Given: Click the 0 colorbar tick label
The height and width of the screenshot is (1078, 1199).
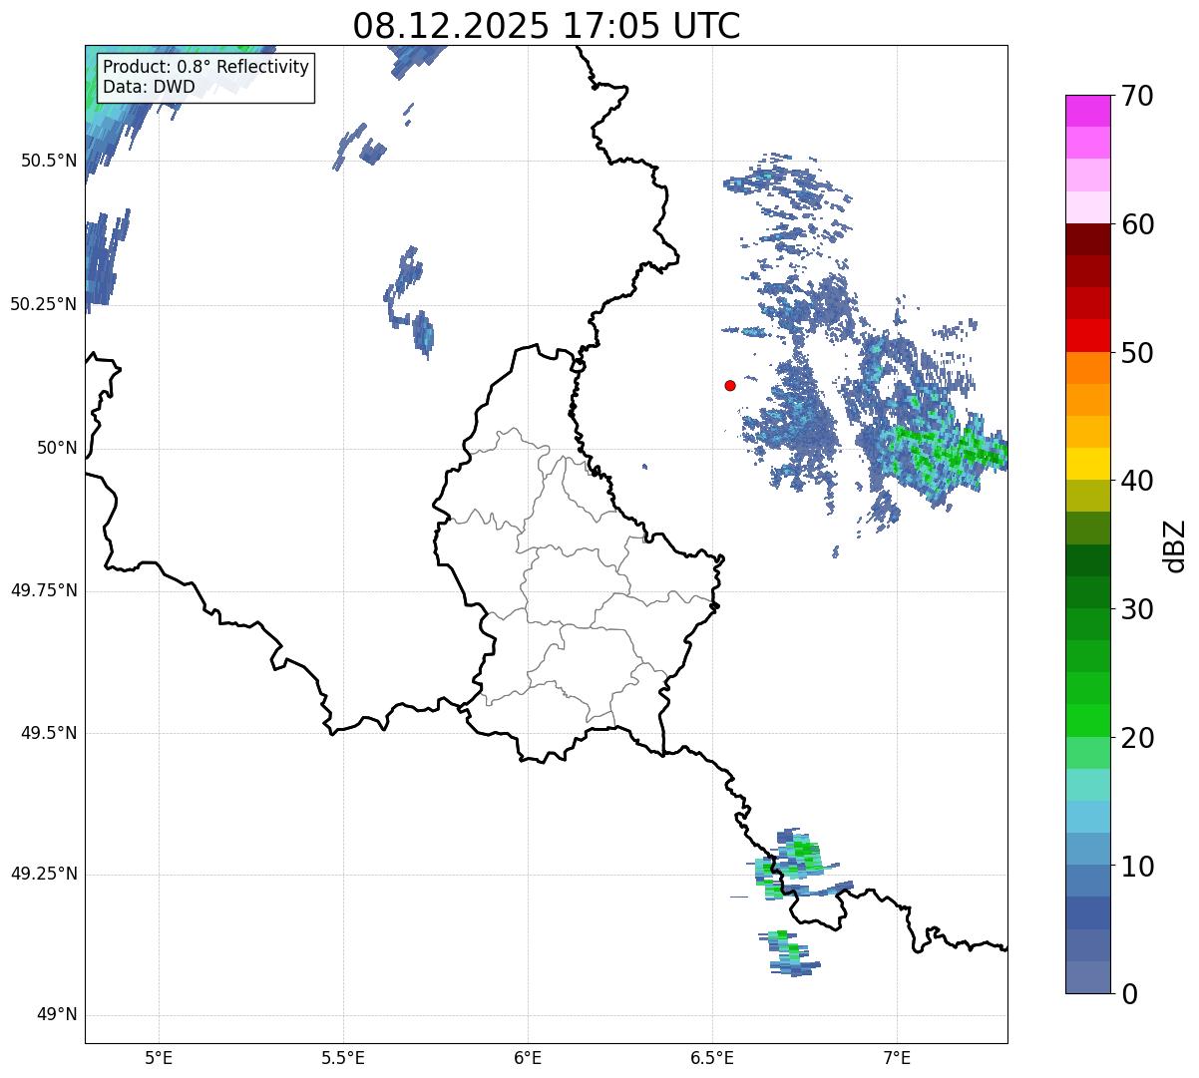Looking at the screenshot, I should click(1129, 994).
